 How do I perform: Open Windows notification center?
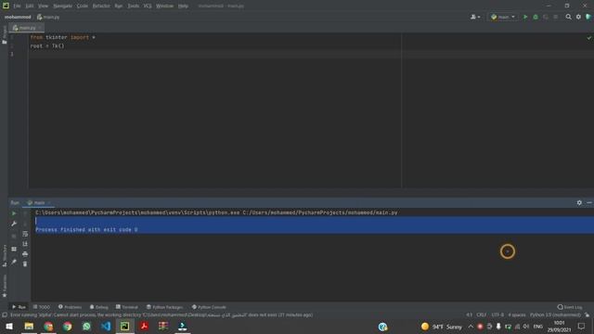[x=581, y=327]
